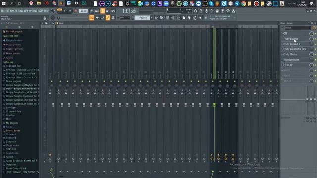317x178 pixels.
Task: Expand the Fruity Reeverb 2 slot arrow
Action: [282, 44]
